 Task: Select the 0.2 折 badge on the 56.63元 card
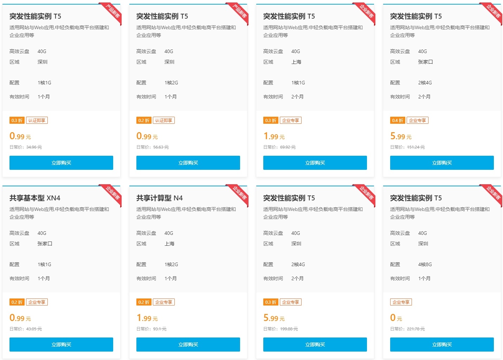point(144,120)
